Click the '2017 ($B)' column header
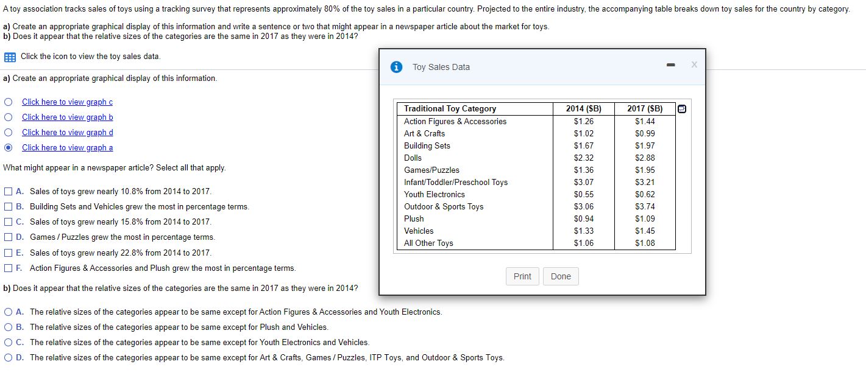This screenshot has width=866, height=381. (x=645, y=109)
